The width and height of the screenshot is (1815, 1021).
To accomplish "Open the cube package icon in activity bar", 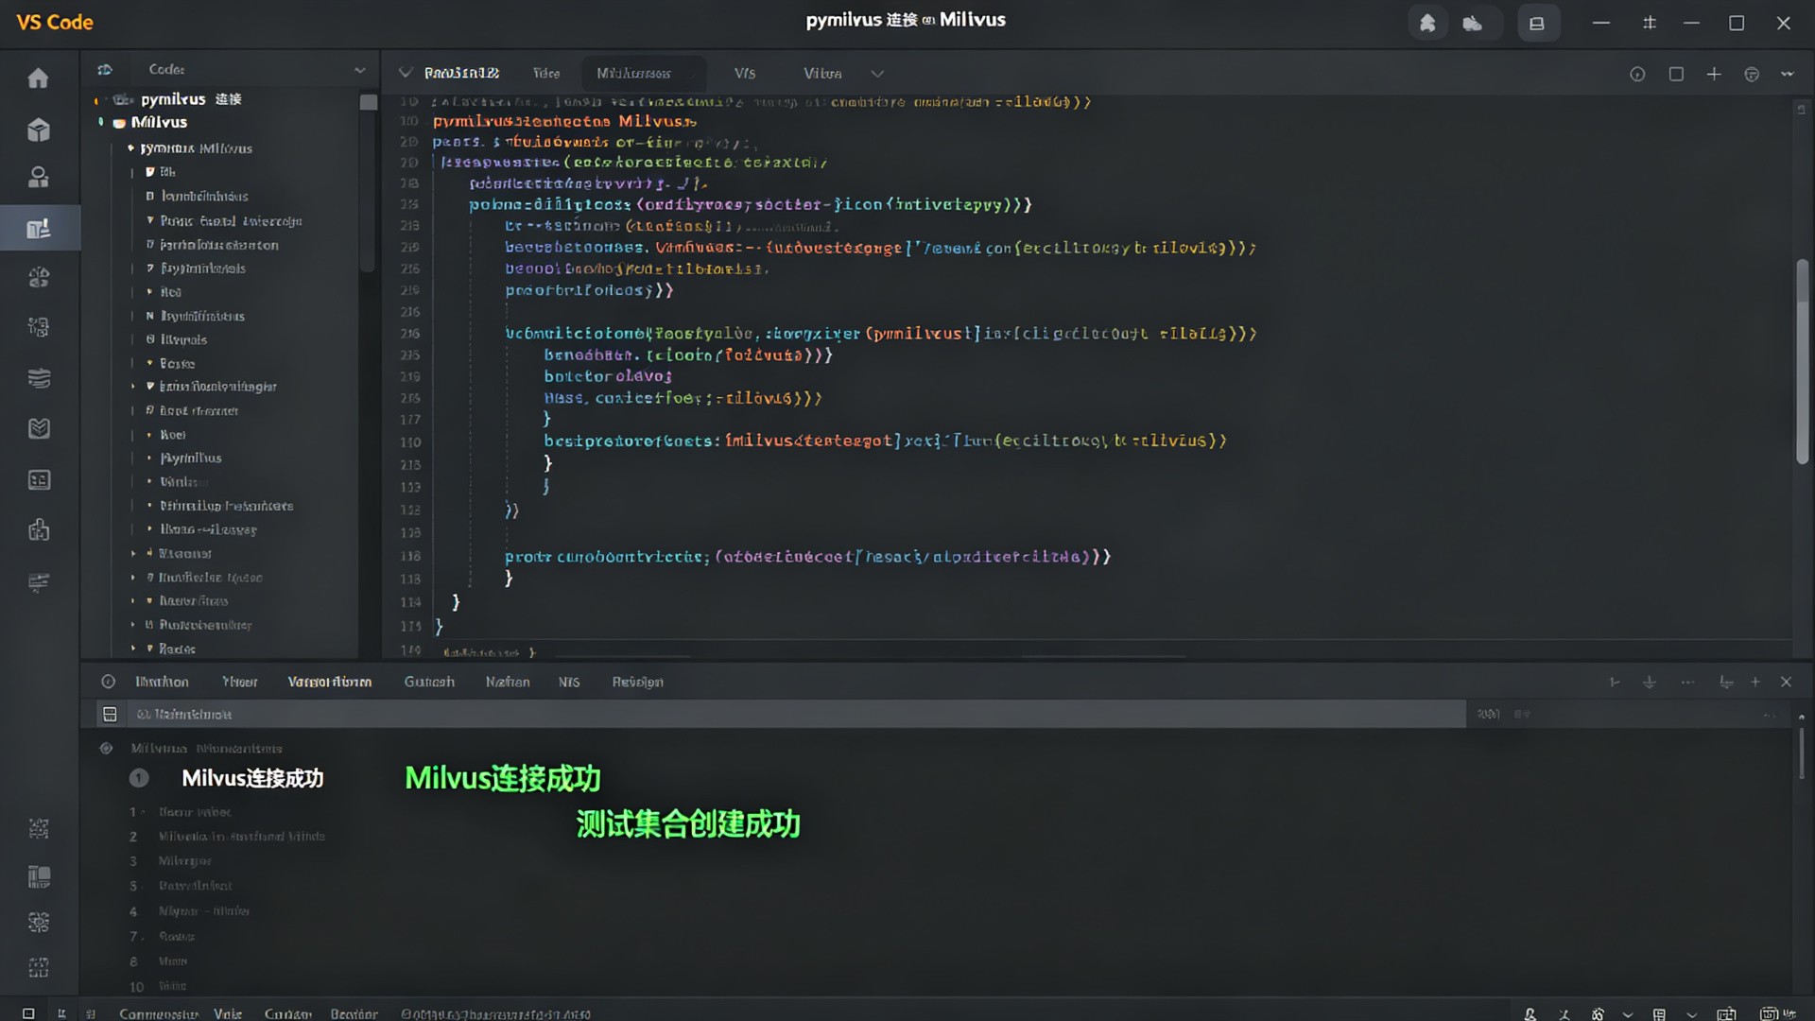I will click(x=38, y=130).
